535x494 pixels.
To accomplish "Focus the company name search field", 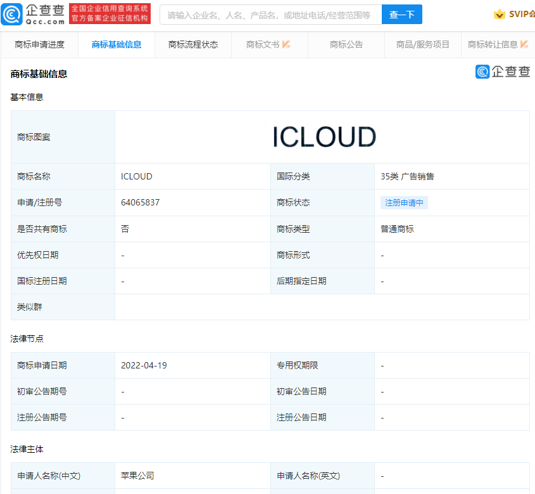I will coord(270,15).
